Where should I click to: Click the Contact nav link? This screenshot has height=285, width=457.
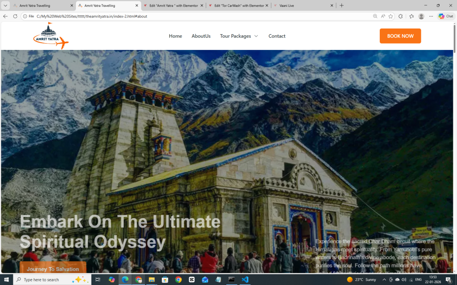[277, 36]
